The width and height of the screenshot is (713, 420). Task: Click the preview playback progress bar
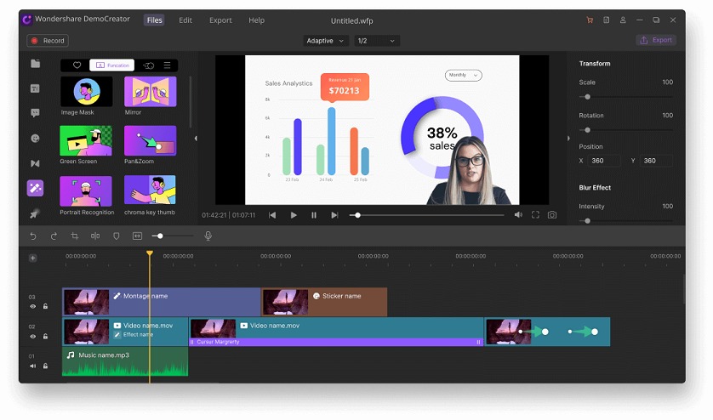(426, 215)
